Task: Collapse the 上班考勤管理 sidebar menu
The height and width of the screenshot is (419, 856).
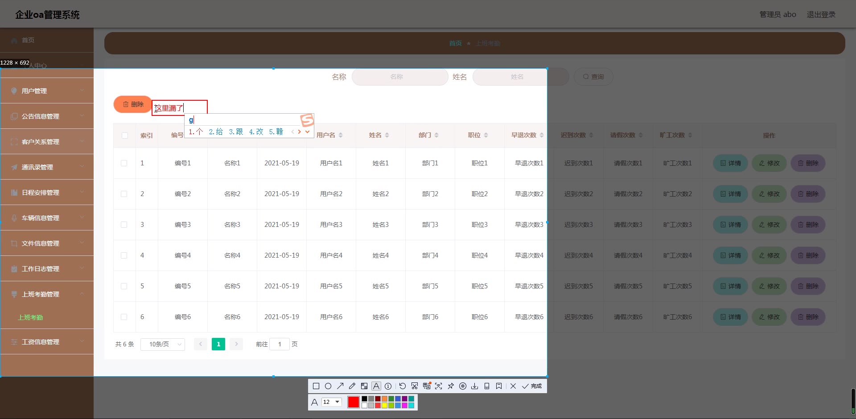Action: [x=47, y=294]
